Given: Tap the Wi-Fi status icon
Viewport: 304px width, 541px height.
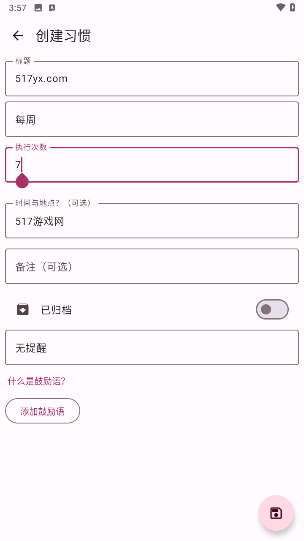Looking at the screenshot, I should coord(280,7).
